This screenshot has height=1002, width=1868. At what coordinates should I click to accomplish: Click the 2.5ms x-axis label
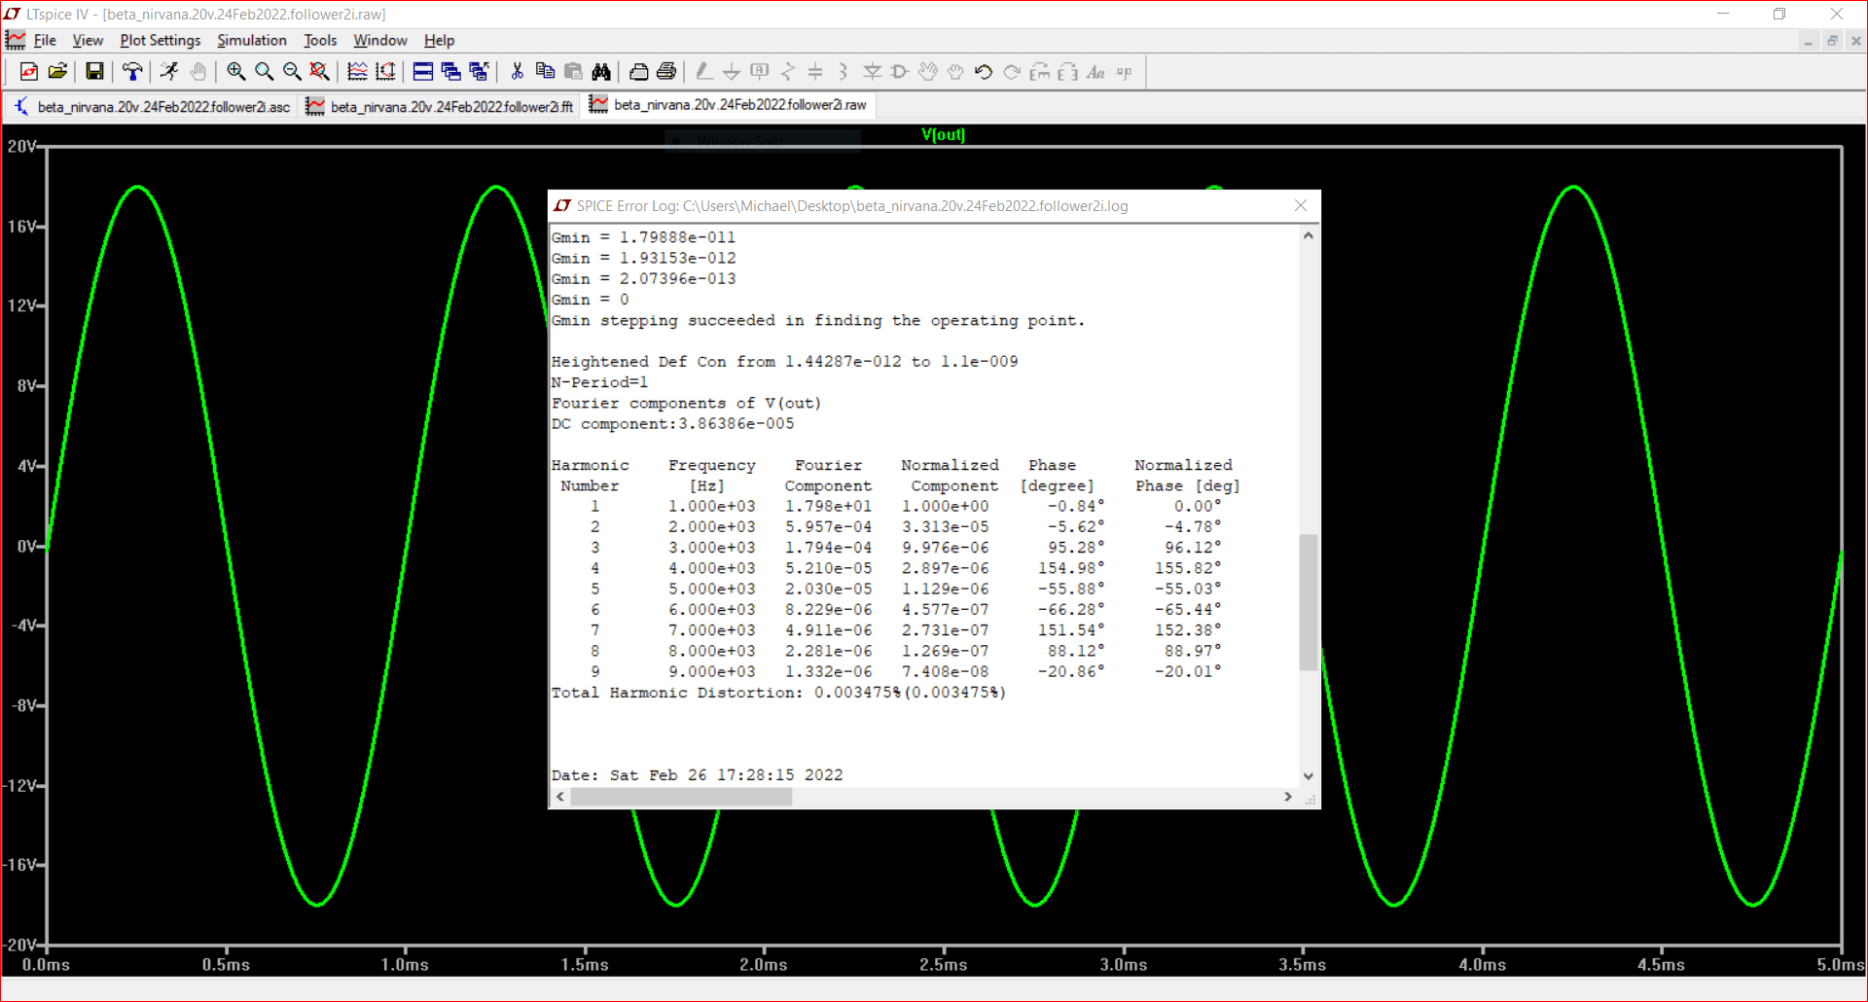[943, 965]
